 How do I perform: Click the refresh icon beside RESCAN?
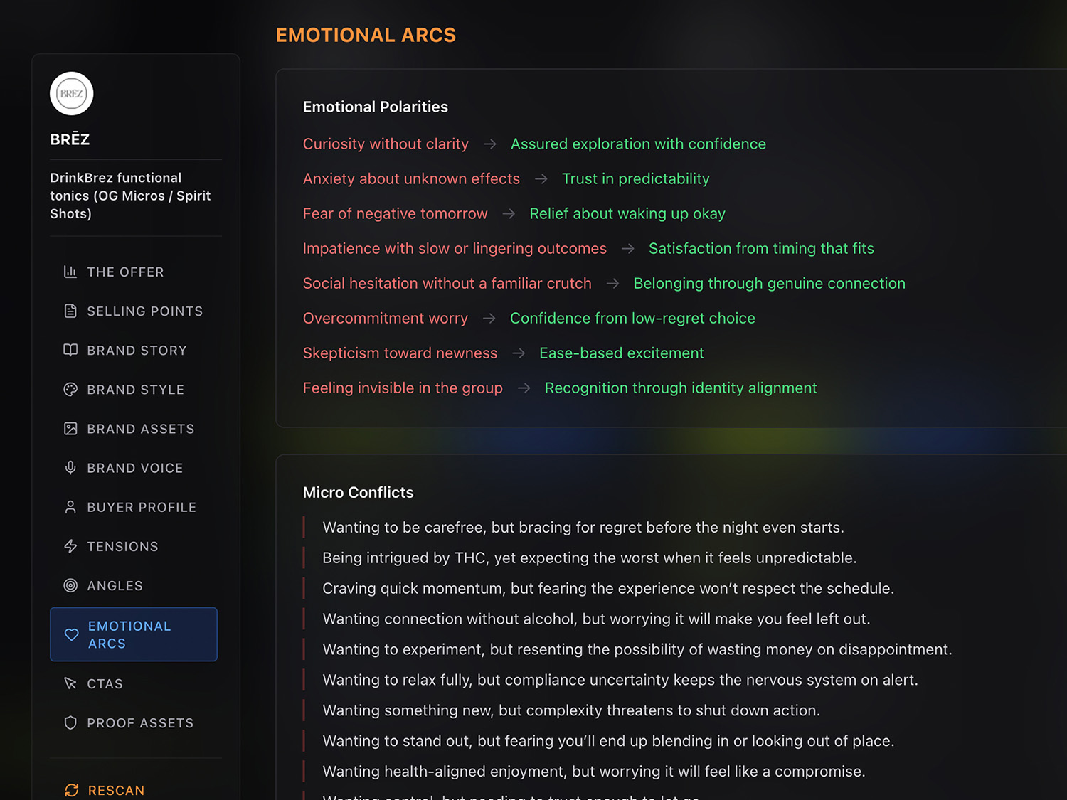click(70, 790)
